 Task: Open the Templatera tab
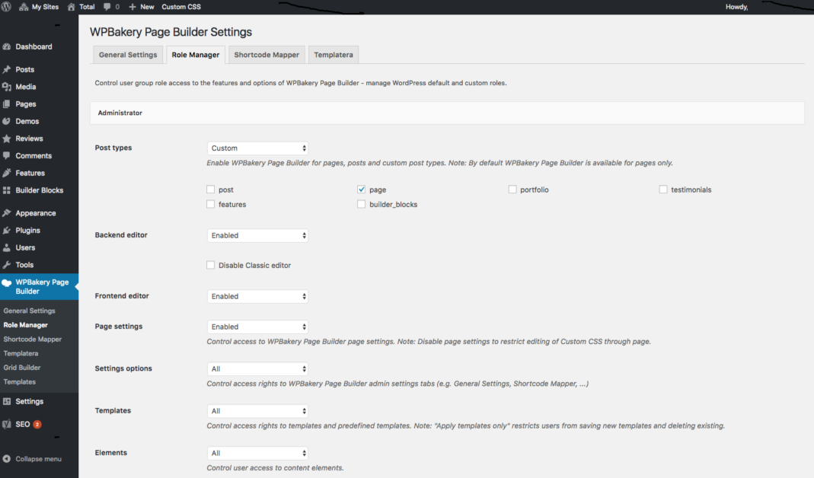[333, 54]
